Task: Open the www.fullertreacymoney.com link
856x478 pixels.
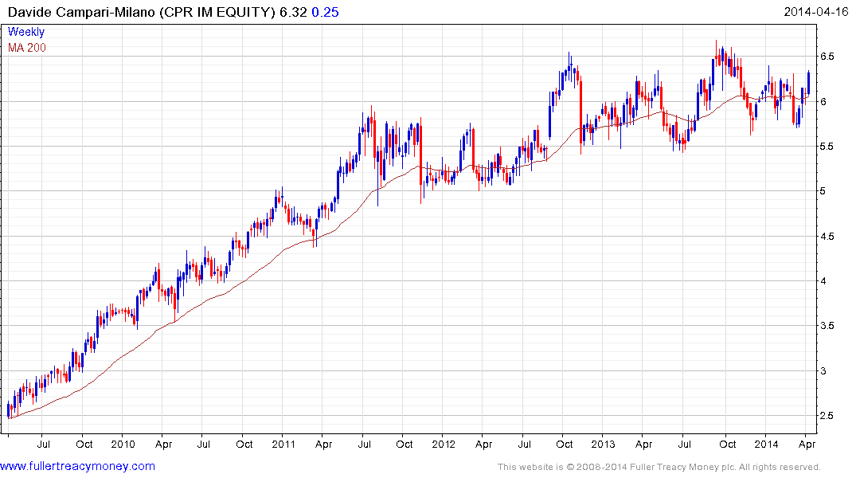Action: tap(77, 466)
